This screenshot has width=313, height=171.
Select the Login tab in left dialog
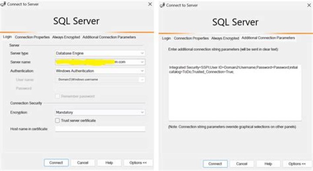coord(7,37)
